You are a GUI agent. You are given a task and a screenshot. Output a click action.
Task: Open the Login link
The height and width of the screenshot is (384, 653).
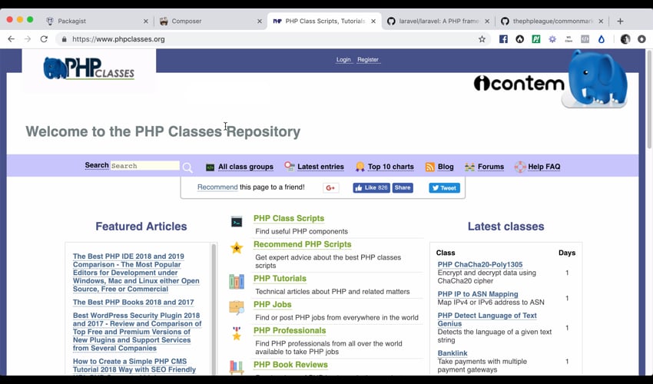(x=343, y=60)
